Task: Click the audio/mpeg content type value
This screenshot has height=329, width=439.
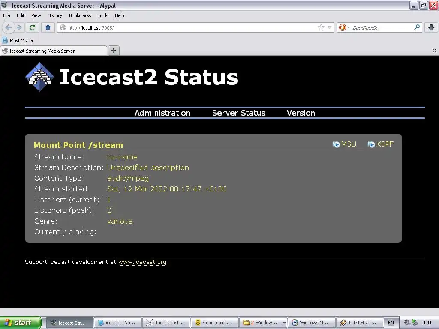Action: point(128,179)
